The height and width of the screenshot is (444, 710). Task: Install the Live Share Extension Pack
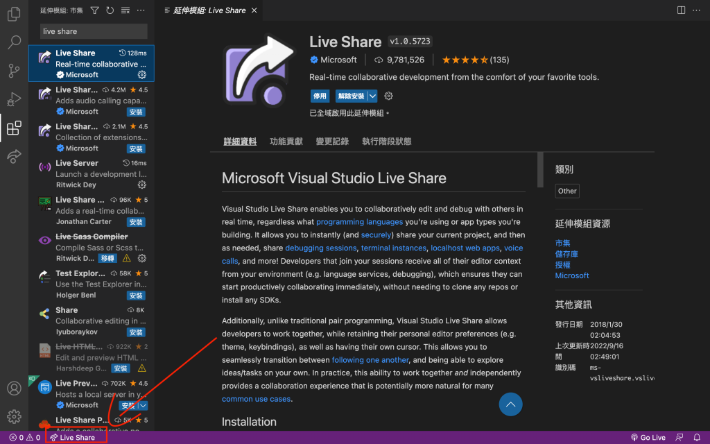click(x=136, y=148)
